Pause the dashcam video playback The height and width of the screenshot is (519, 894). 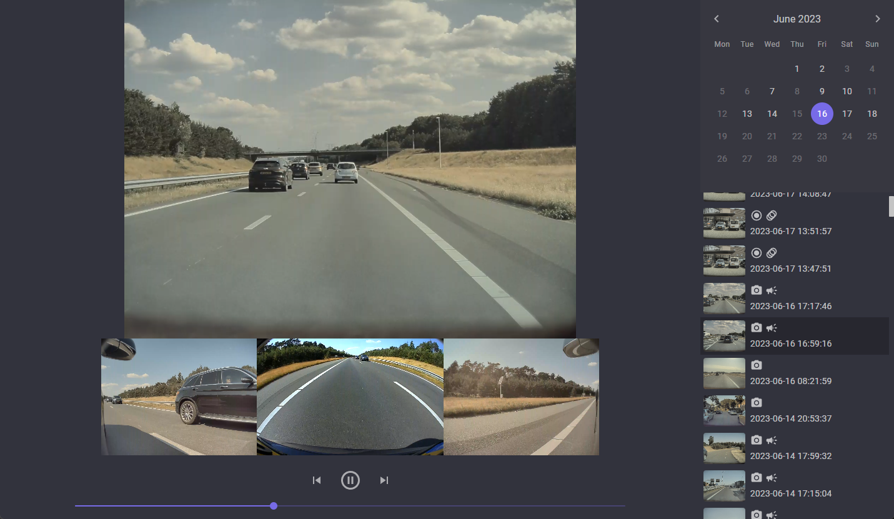tap(350, 480)
